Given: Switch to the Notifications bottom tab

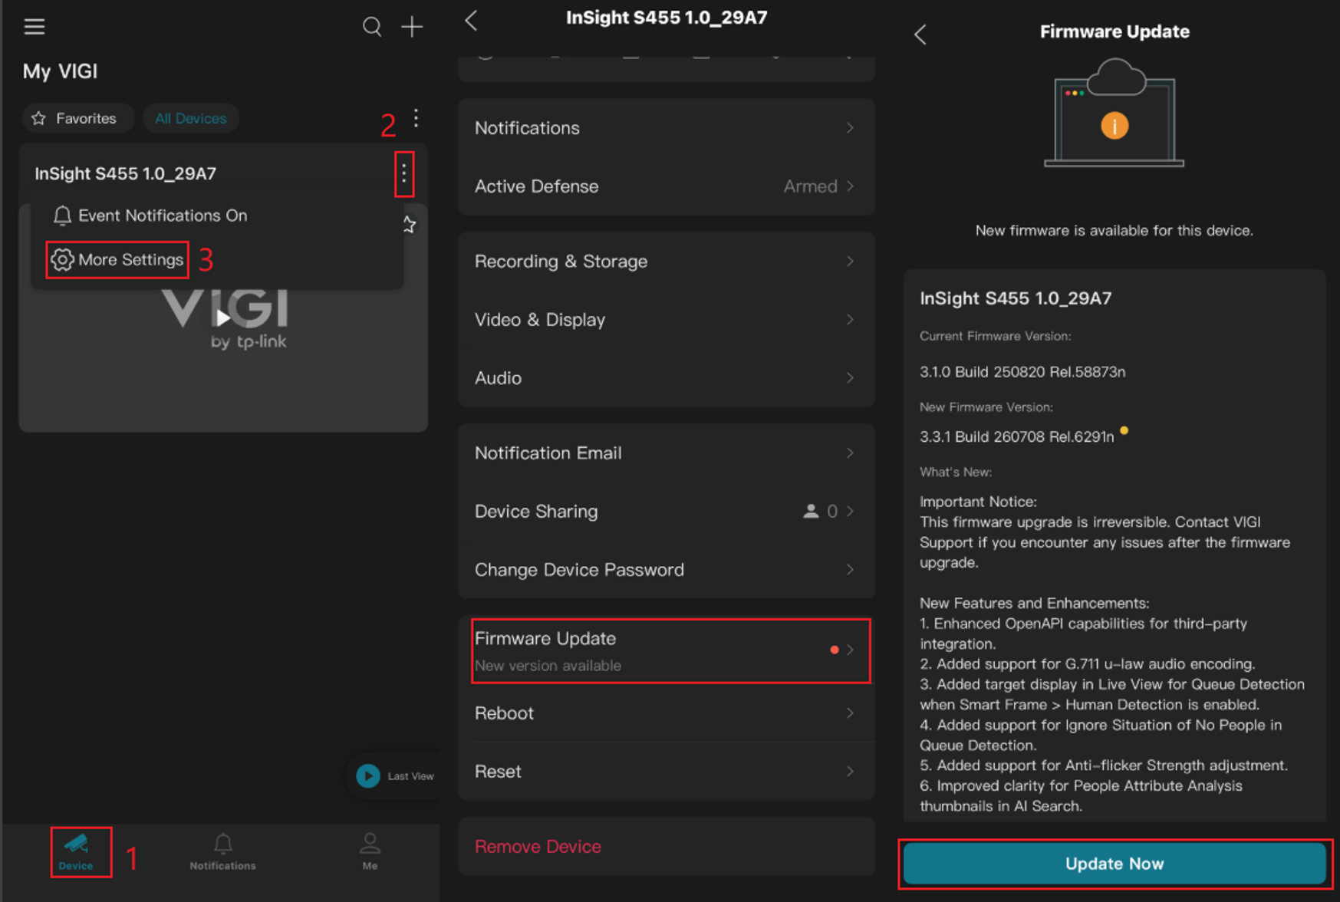Looking at the screenshot, I should point(222,851).
